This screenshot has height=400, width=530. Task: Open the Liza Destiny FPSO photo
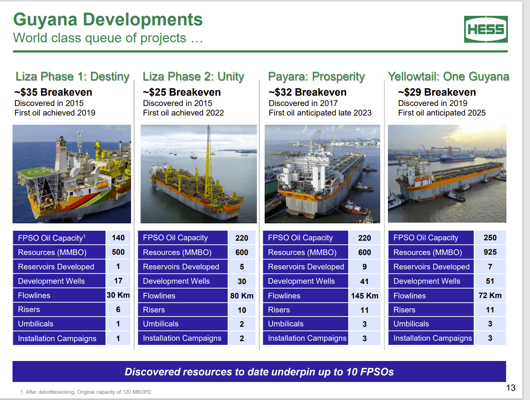72,174
